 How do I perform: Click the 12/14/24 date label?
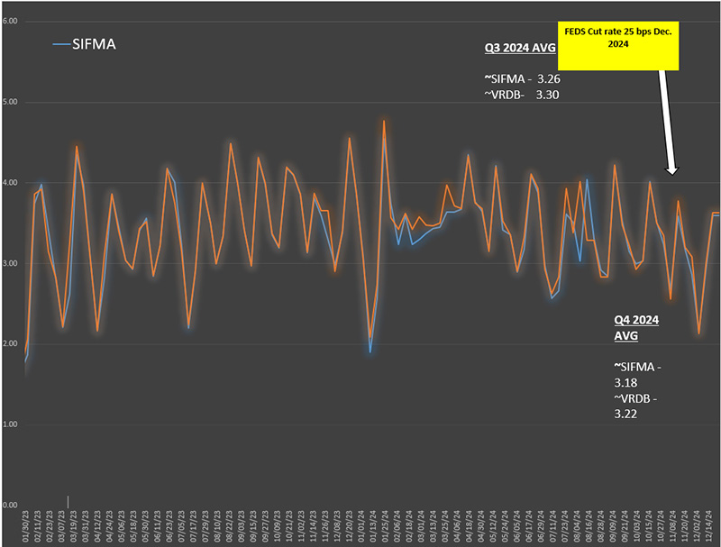(x=708, y=526)
